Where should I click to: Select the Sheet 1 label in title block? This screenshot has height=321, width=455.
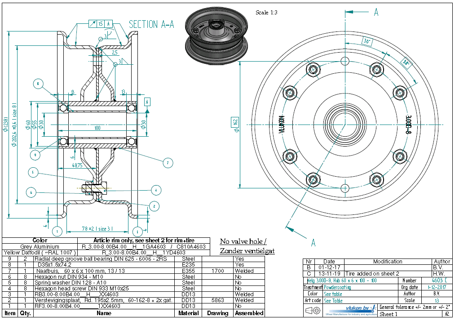(389, 314)
